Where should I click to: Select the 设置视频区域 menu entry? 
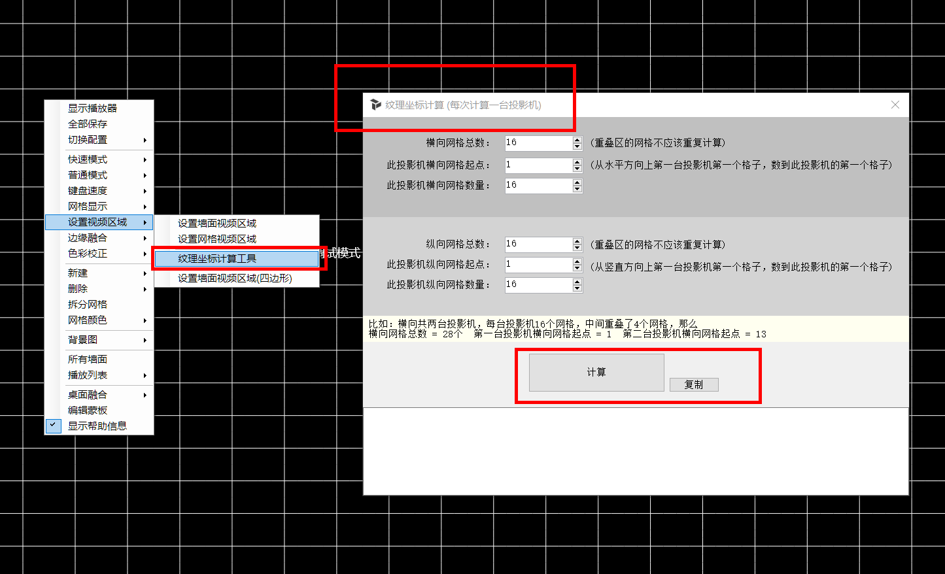coord(99,222)
